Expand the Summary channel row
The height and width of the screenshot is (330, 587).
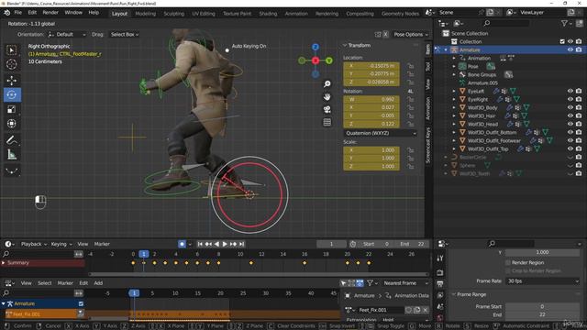click(x=4, y=263)
